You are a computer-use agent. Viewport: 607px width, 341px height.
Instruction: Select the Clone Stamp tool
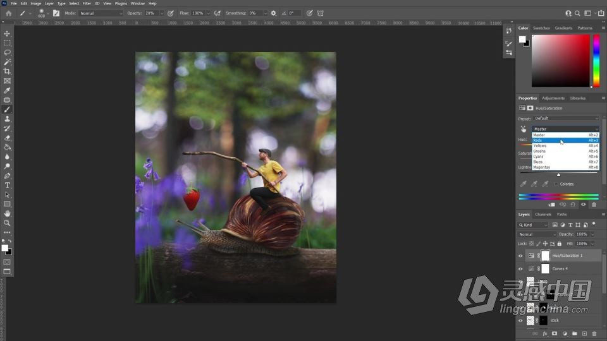coord(7,119)
